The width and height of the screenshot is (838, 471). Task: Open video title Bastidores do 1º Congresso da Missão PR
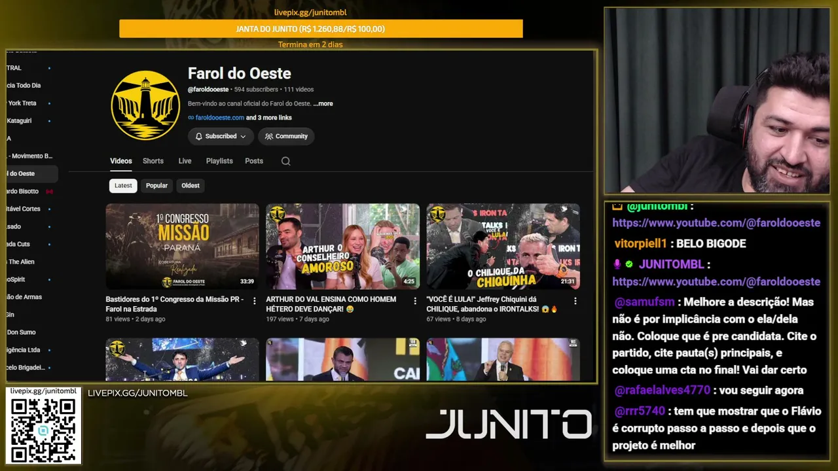tap(175, 304)
